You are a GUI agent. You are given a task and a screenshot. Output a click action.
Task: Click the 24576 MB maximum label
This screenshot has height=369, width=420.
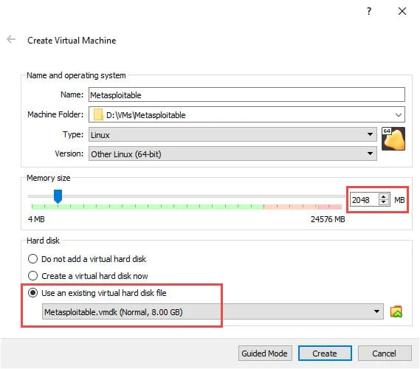click(x=328, y=219)
